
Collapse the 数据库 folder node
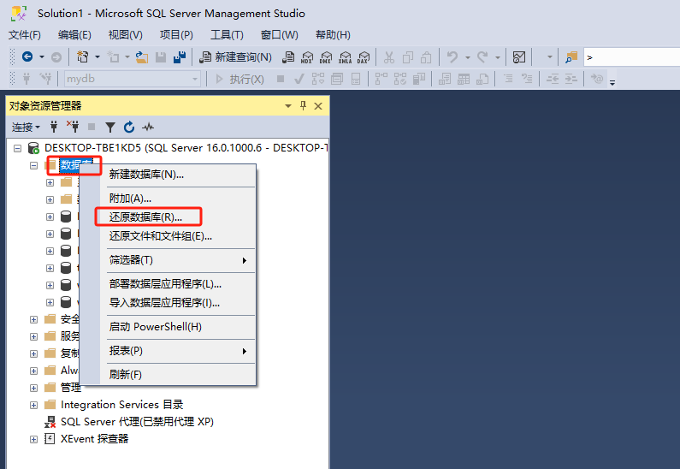click(34, 165)
